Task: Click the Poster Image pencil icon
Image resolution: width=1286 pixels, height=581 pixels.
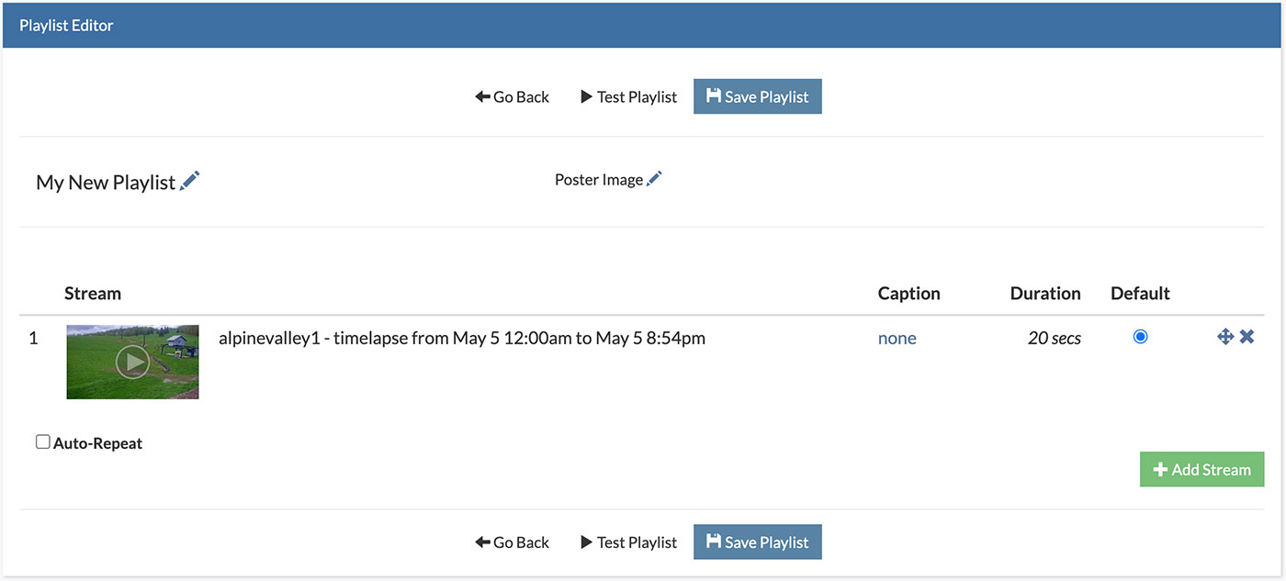Action: click(654, 179)
